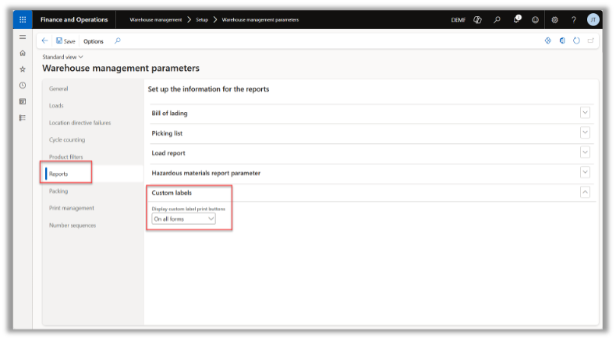Expand Hazardous materials report parameter chevron

tap(585, 172)
